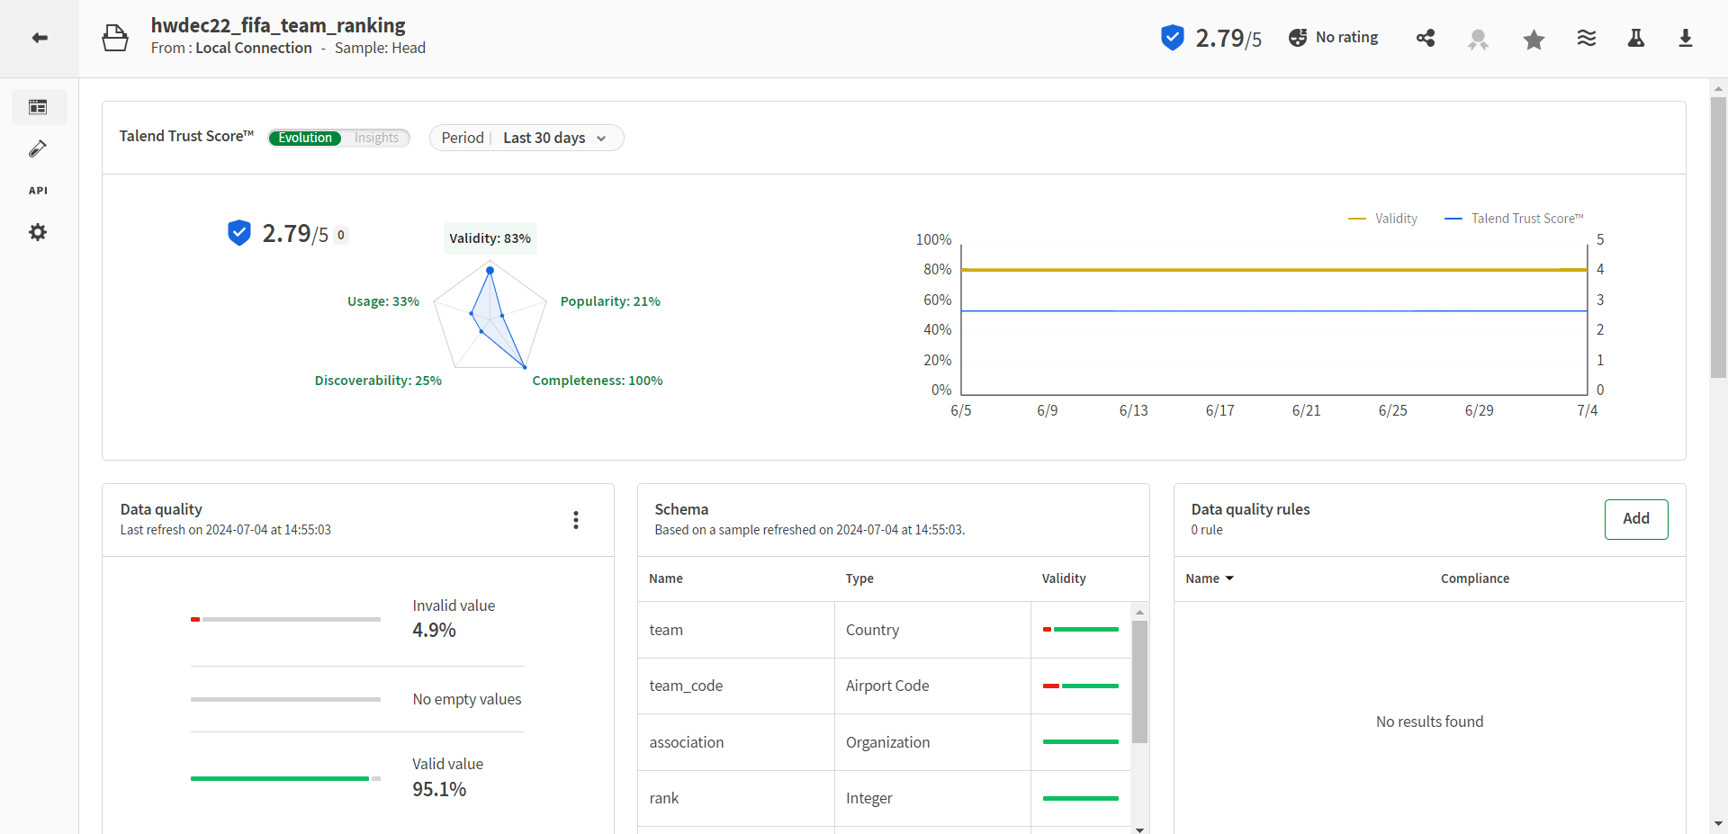The image size is (1728, 834).
Task: Click the certification badge icon
Action: 1478,39
